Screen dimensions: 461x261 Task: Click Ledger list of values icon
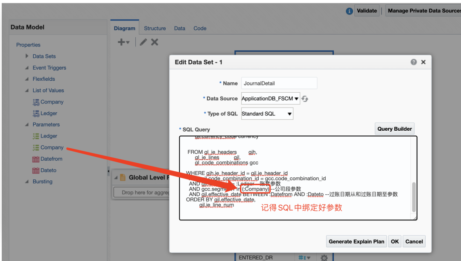point(36,114)
